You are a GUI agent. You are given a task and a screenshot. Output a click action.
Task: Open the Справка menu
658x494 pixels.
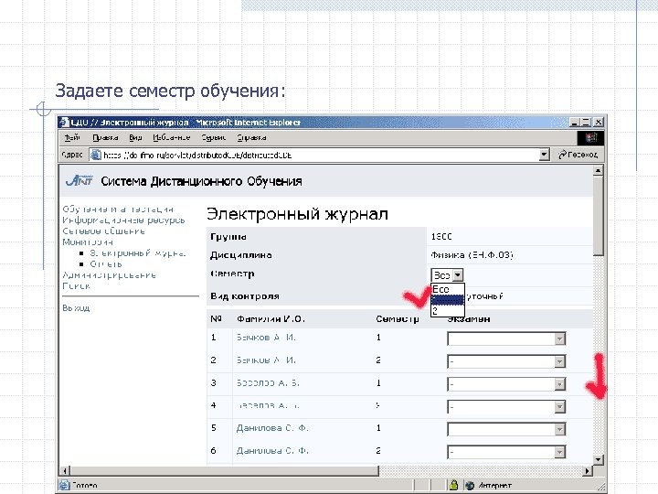(x=251, y=138)
